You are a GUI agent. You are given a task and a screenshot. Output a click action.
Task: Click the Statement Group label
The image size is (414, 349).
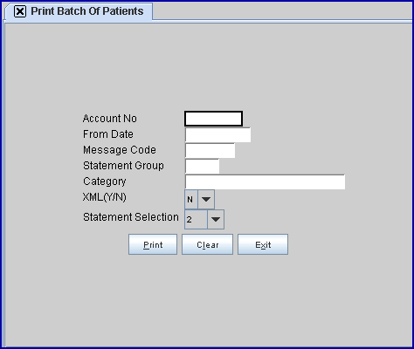click(x=123, y=166)
